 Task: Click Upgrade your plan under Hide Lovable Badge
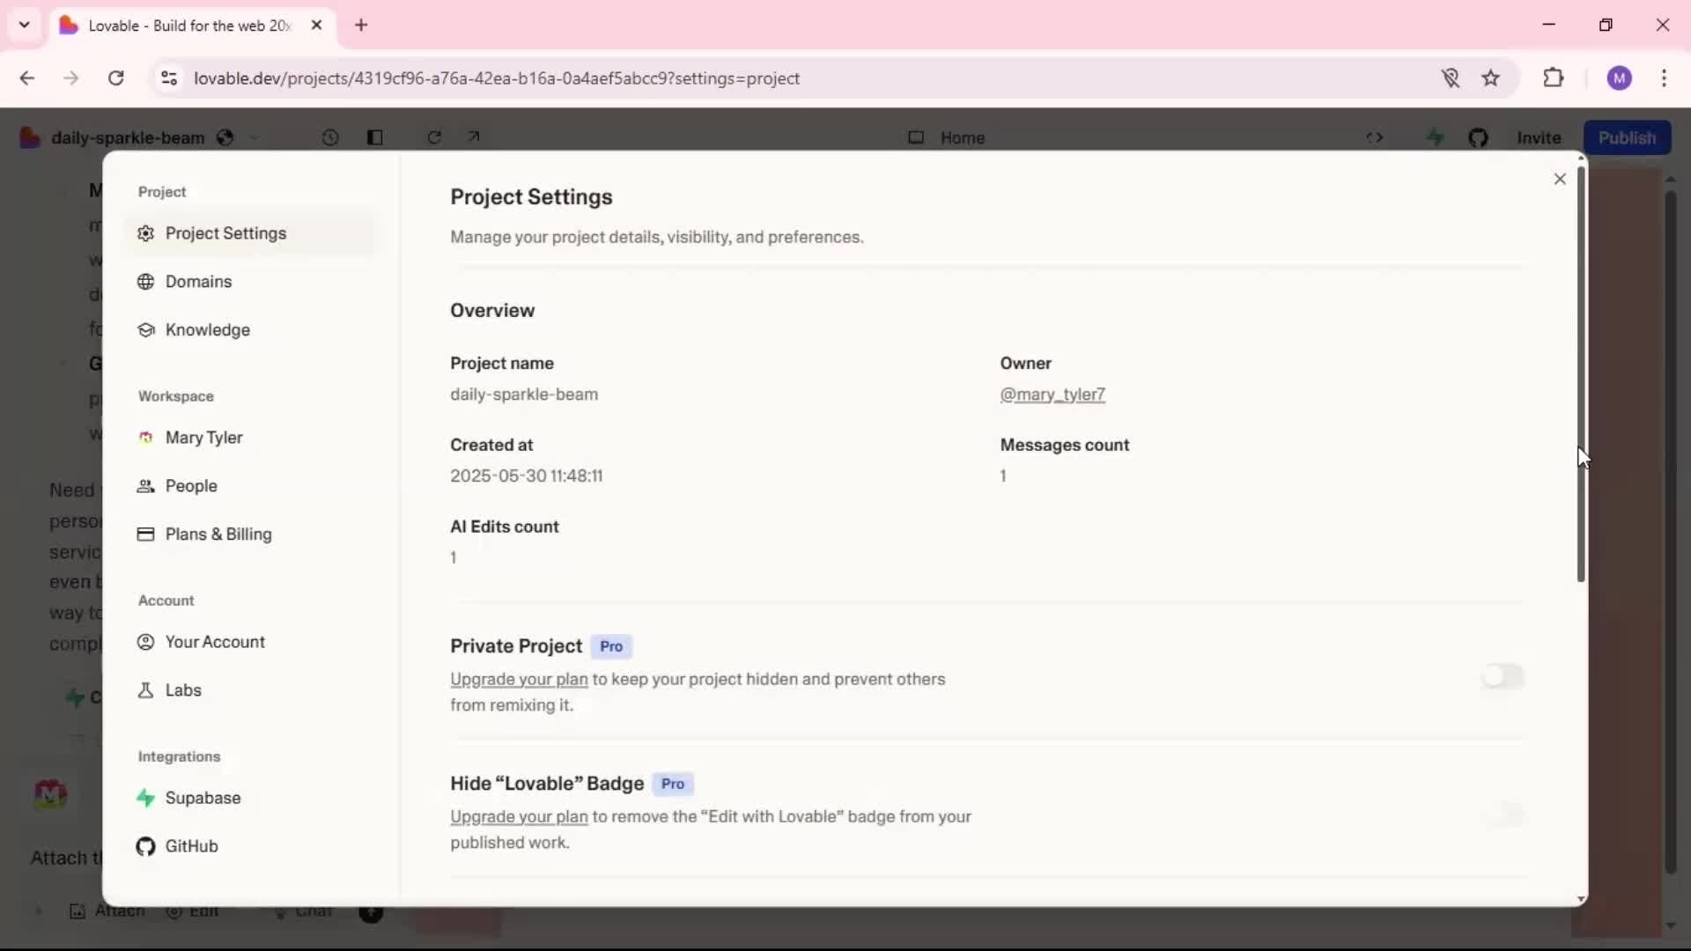click(519, 816)
